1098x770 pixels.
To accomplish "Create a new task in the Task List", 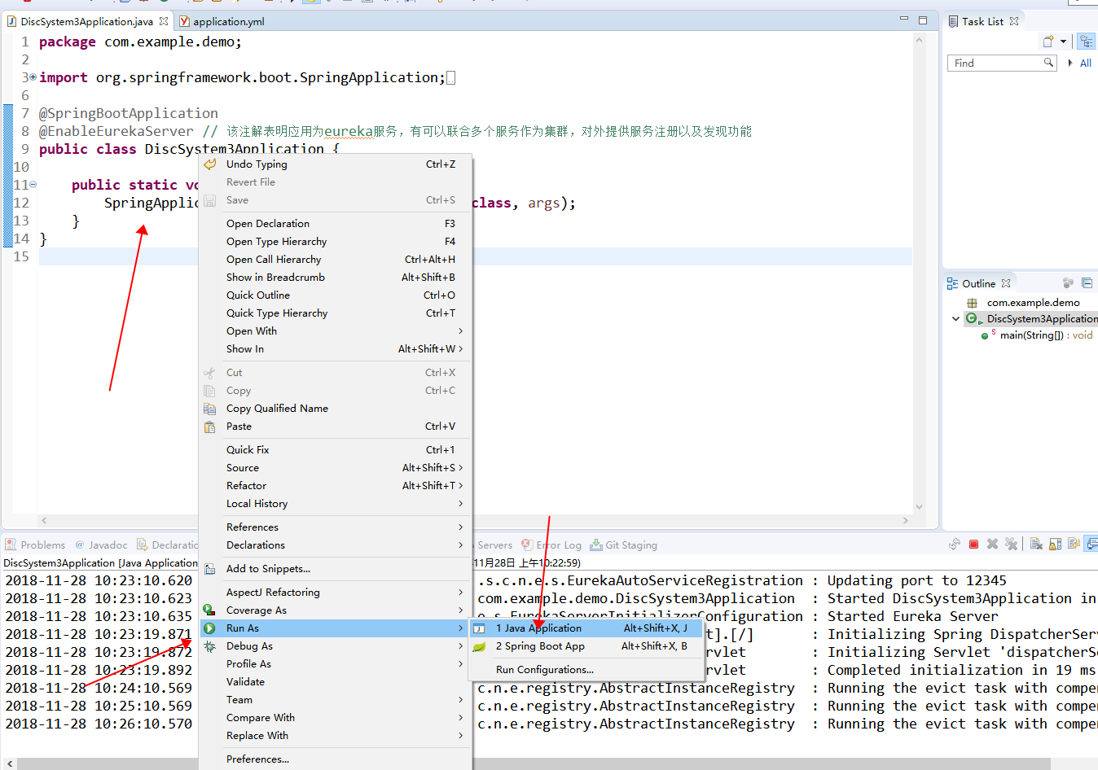I will (x=1048, y=41).
